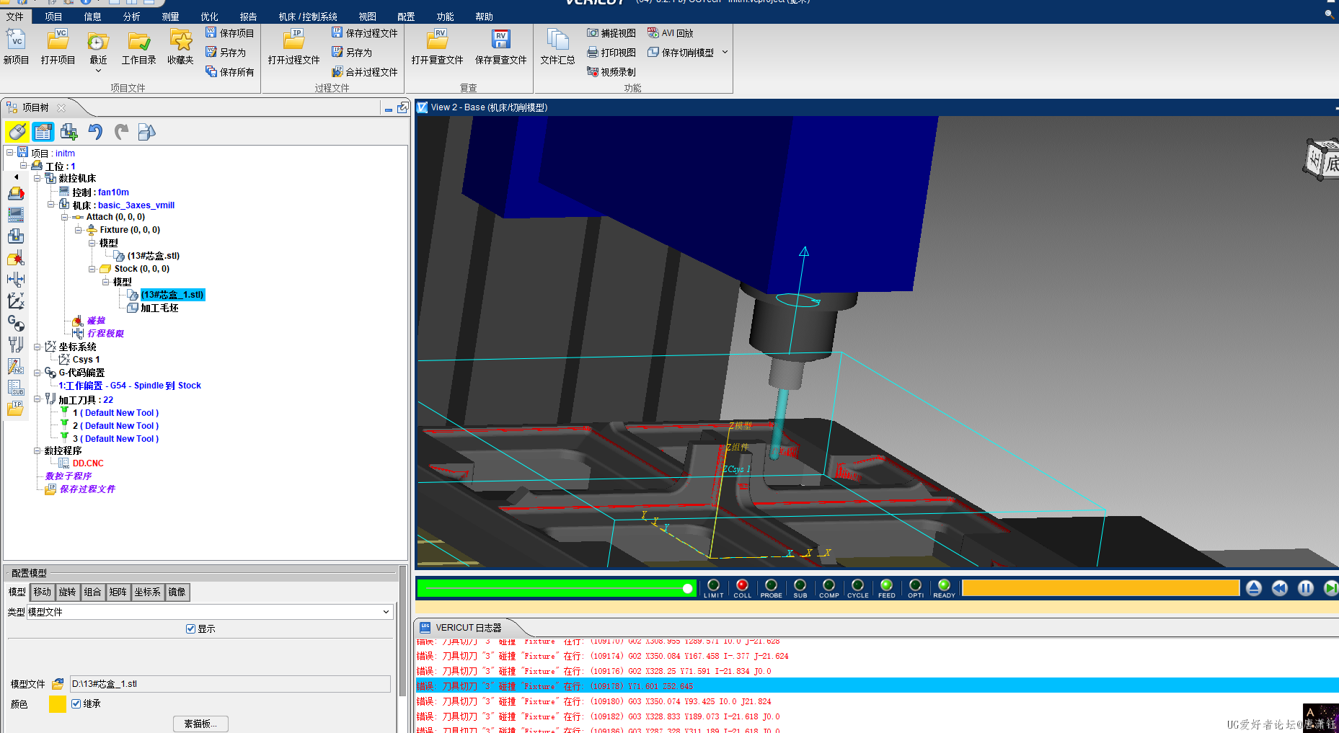Viewport: 1339px width, 733px height.
Task: Select the (13#芯盒.stl) fixture model
Action: tap(153, 256)
